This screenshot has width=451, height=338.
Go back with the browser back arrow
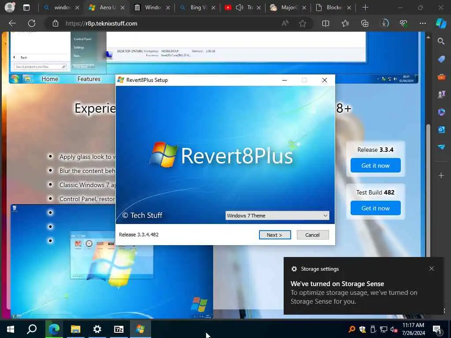pos(12,23)
